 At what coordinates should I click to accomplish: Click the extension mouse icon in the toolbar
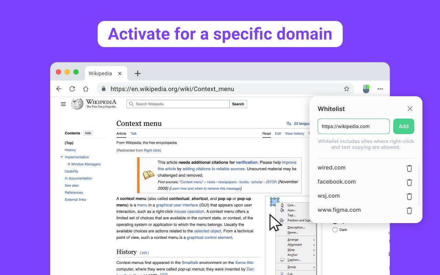[366, 89]
